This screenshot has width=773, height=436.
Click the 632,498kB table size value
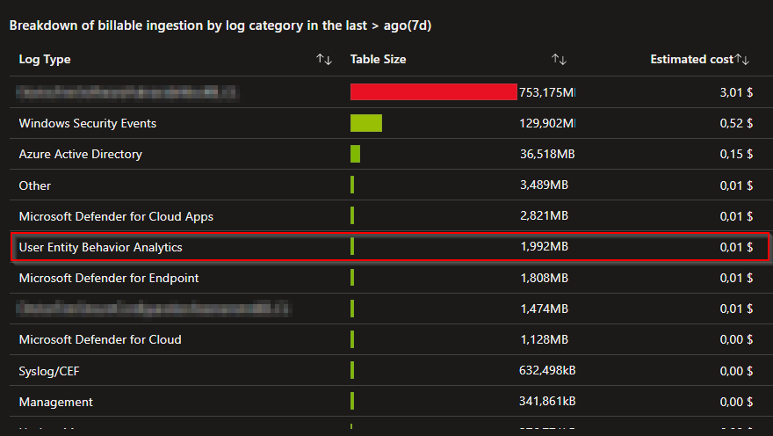tap(547, 370)
